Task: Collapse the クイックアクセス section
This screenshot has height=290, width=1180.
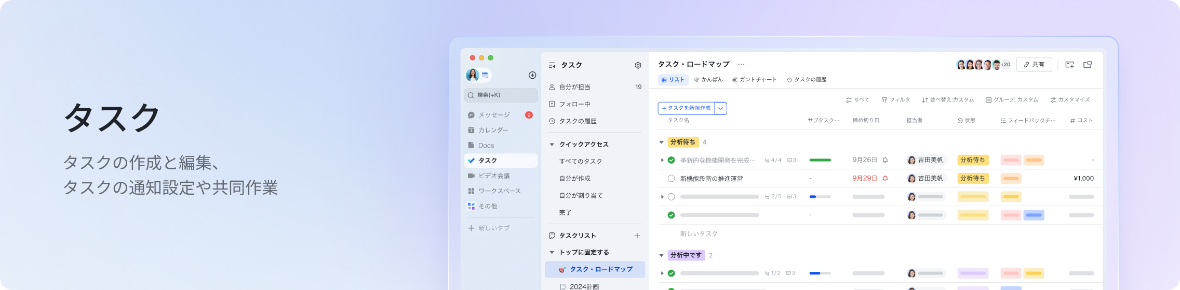Action: (552, 144)
